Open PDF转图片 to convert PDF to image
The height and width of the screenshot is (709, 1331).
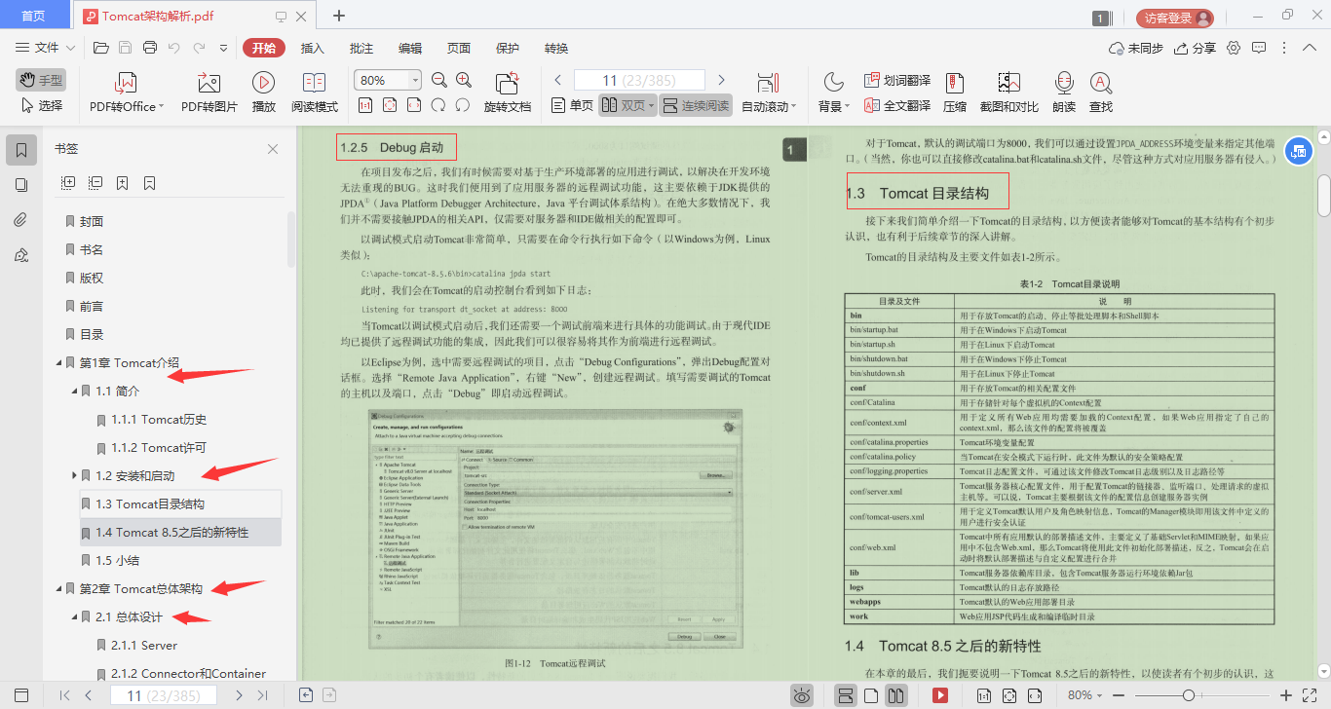(x=208, y=91)
